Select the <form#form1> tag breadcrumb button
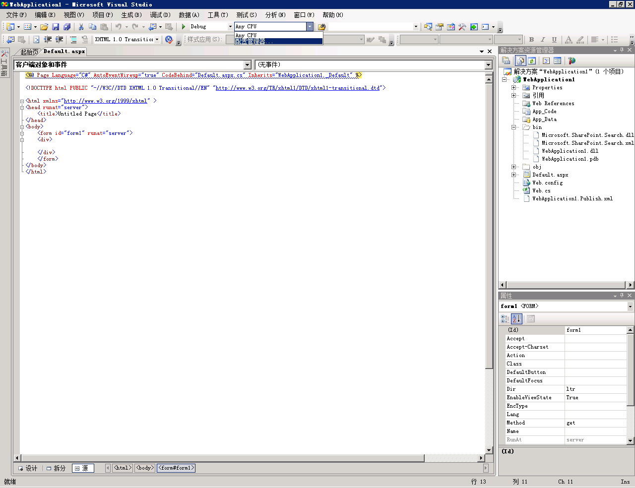This screenshot has height=488, width=635. click(176, 468)
